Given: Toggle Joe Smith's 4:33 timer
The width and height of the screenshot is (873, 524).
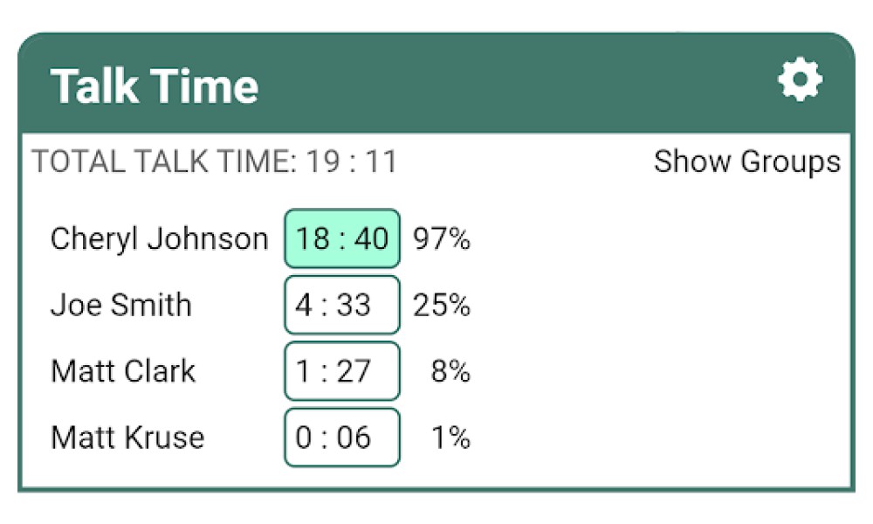Looking at the screenshot, I should tap(342, 305).
